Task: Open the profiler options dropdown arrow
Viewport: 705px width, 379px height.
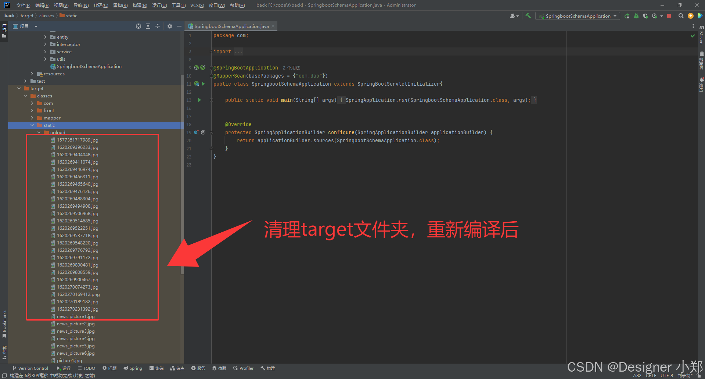Action: 662,16
